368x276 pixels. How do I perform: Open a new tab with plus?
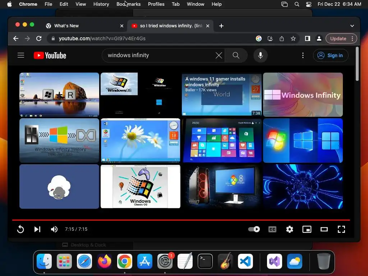221,26
